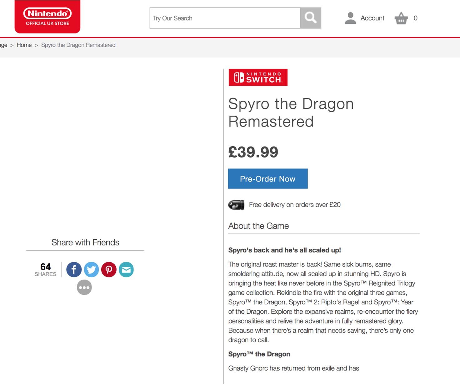
Task: Click the magnifying glass search button
Action: [311, 18]
